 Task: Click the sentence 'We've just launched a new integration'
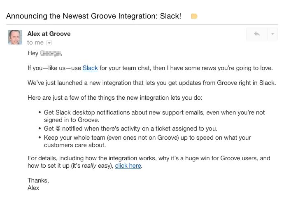[152, 83]
